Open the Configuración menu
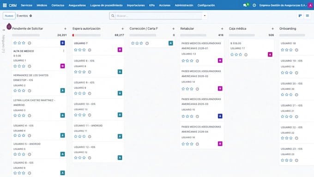The height and width of the screenshot is (177, 314). pyautogui.click(x=206, y=6)
